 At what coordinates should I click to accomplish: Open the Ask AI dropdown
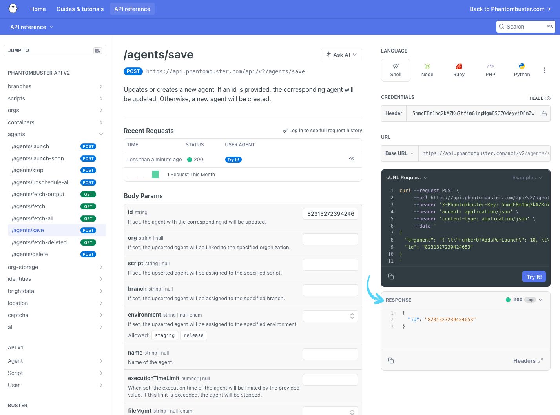click(x=341, y=55)
